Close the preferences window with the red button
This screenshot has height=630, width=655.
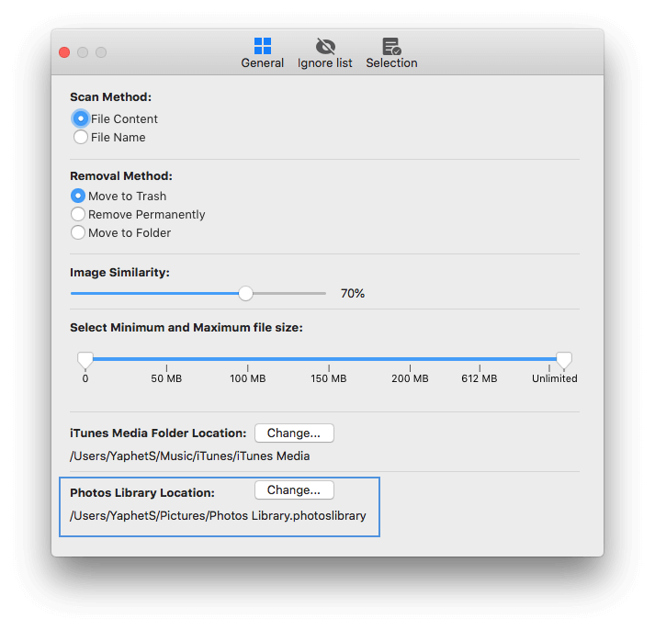[x=64, y=52]
